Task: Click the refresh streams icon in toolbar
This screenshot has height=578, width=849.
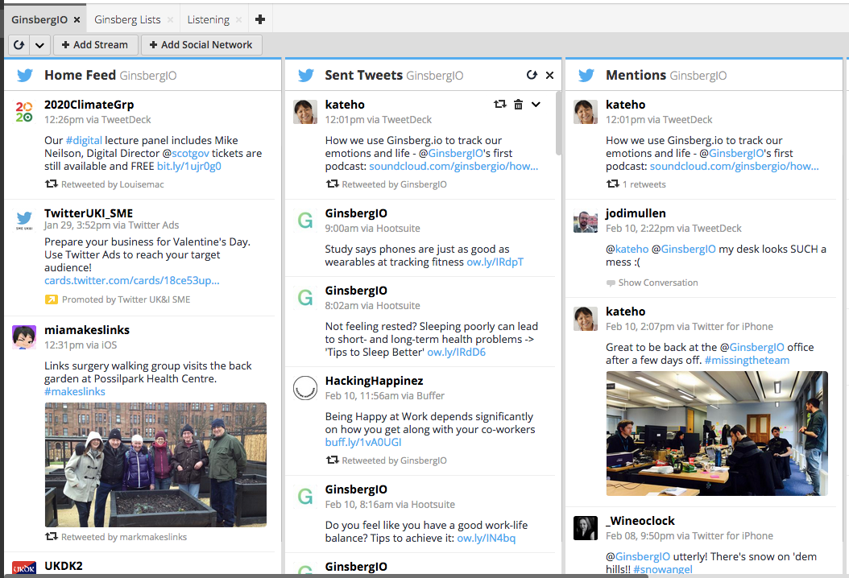Action: coord(19,45)
